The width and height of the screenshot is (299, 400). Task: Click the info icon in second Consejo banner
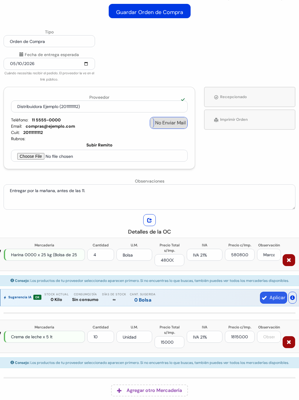(12, 362)
